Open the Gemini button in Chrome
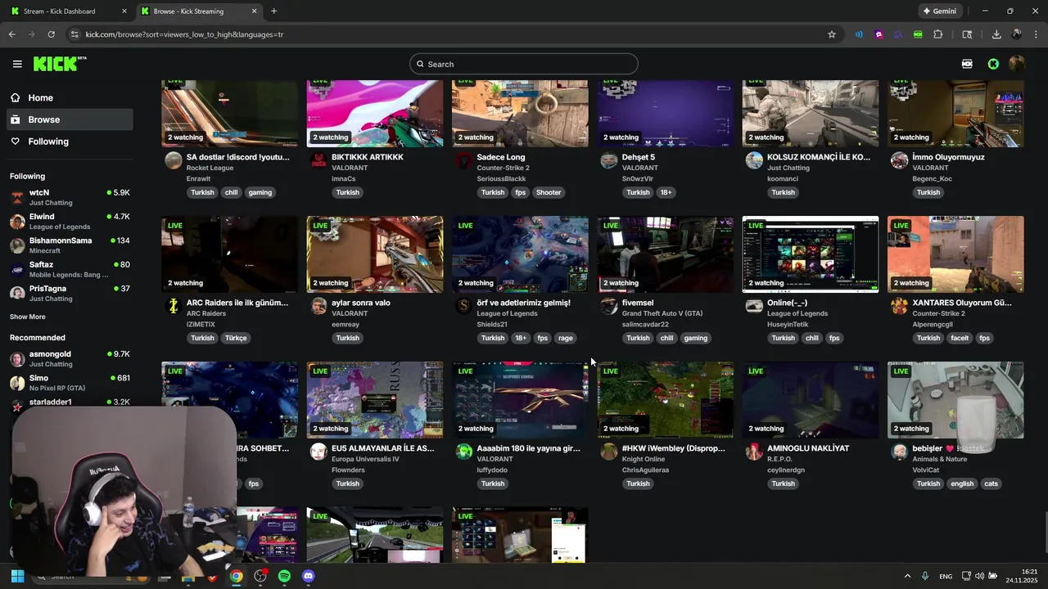Image resolution: width=1048 pixels, height=589 pixels. click(939, 11)
